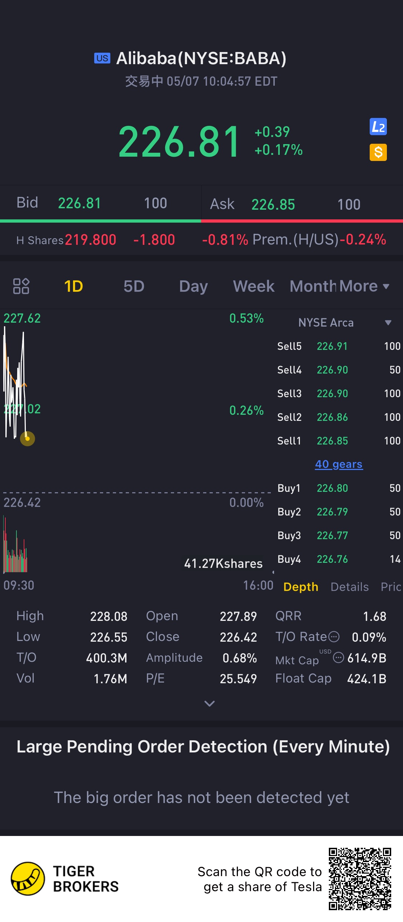The image size is (403, 922).
Task: Tap the currency icon next to Mkt Cap
Action: [339, 657]
